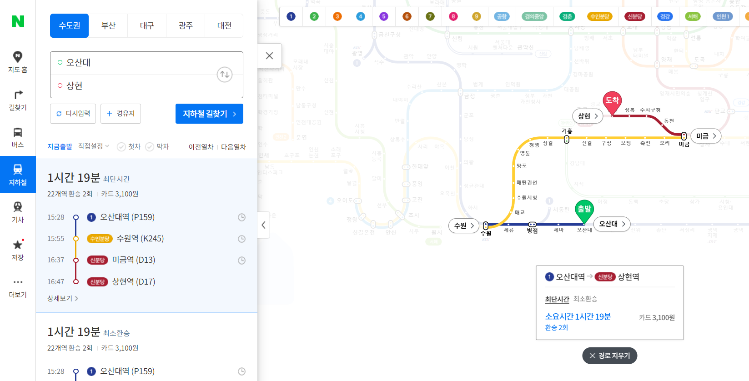Screen dimensions: 749x381
Task: Filter map by Line 5
Action: [x=384, y=16]
